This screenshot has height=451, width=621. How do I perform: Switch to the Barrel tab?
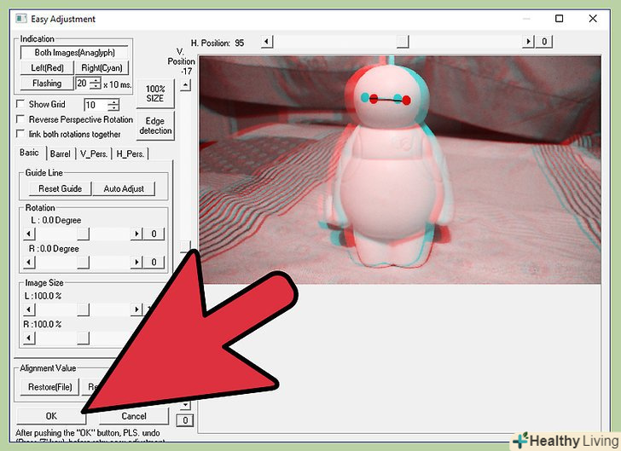[x=61, y=154]
